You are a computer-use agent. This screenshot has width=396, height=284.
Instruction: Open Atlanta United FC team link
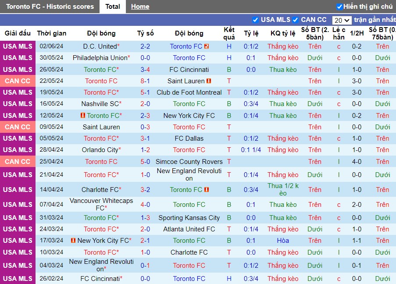pos(189,229)
